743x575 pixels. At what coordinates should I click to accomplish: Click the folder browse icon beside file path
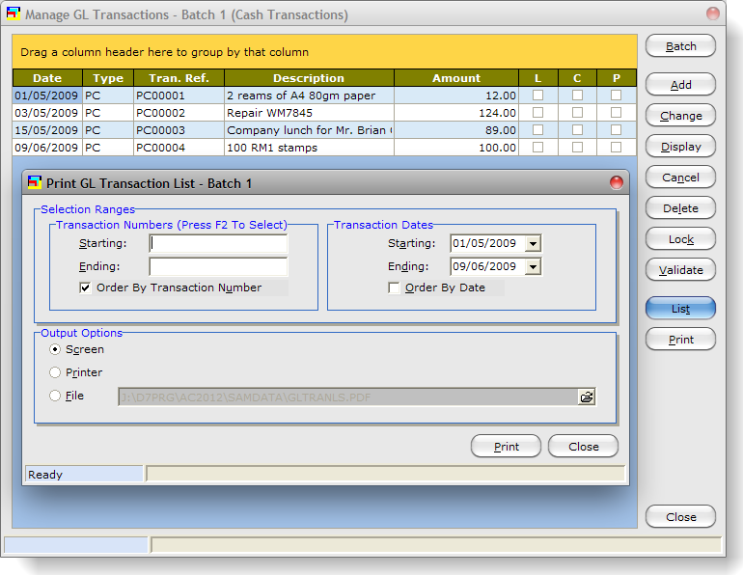(587, 397)
